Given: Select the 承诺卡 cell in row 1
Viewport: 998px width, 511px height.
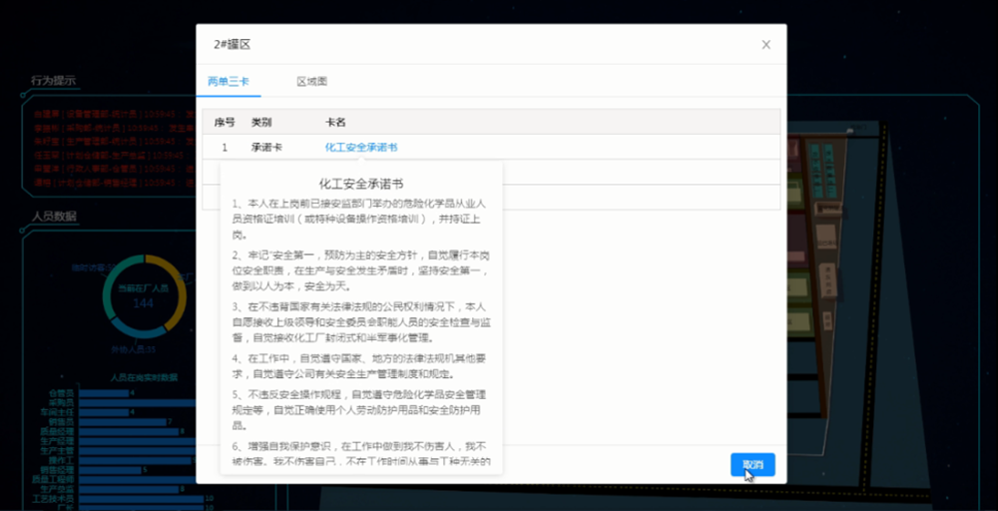Looking at the screenshot, I should pos(265,147).
